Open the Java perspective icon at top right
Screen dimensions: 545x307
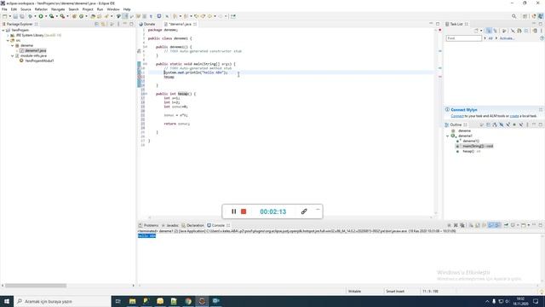point(541,16)
